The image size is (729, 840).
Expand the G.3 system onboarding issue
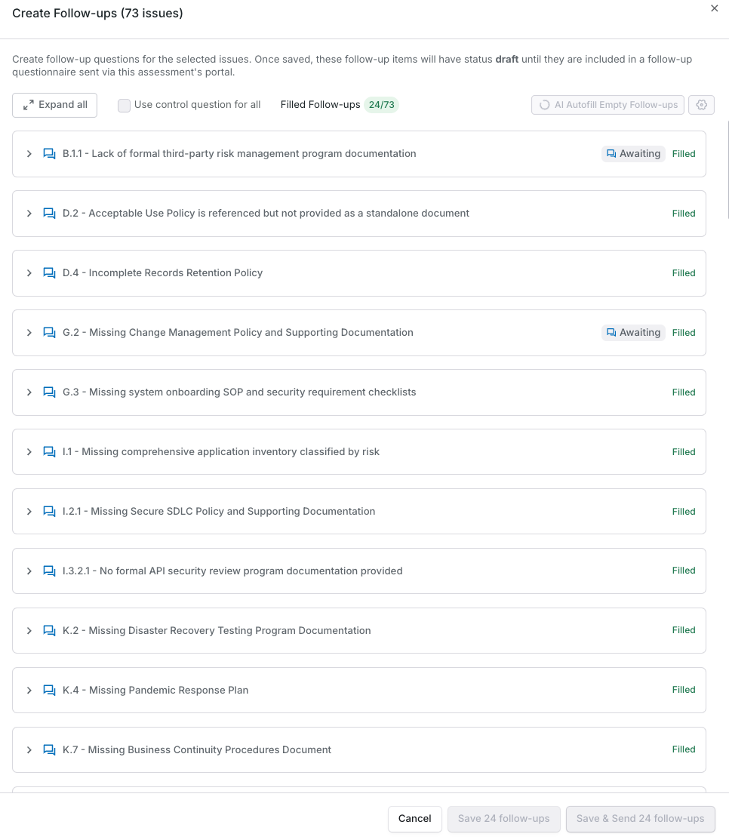point(29,392)
